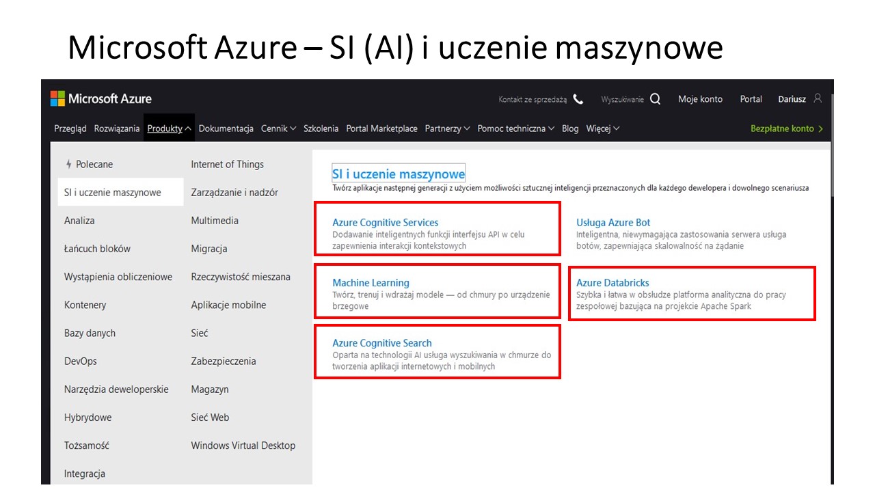875x492 pixels.
Task: Open the Rozwiązania menu item
Action: (x=117, y=128)
